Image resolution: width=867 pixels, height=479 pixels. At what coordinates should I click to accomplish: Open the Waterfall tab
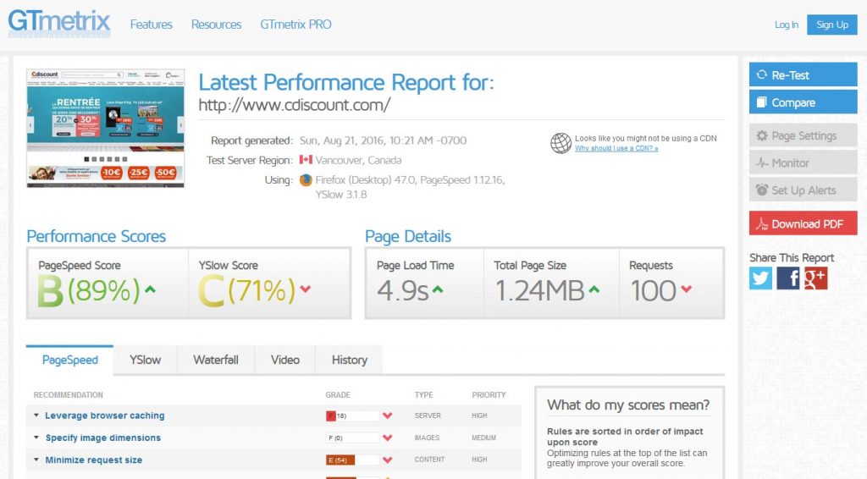pos(216,360)
